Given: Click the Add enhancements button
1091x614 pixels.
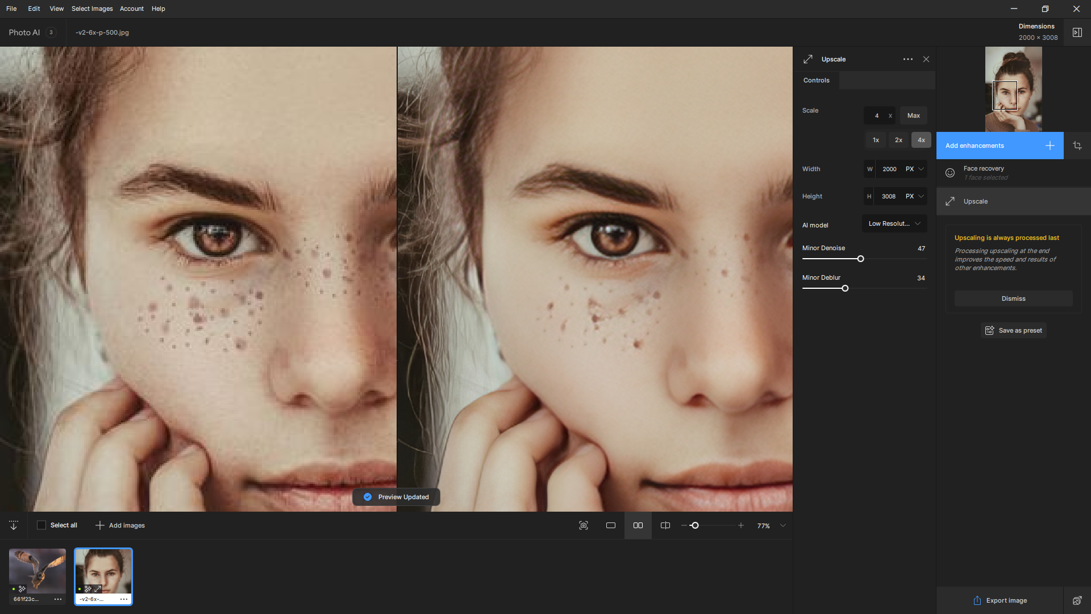Looking at the screenshot, I should point(1000,146).
